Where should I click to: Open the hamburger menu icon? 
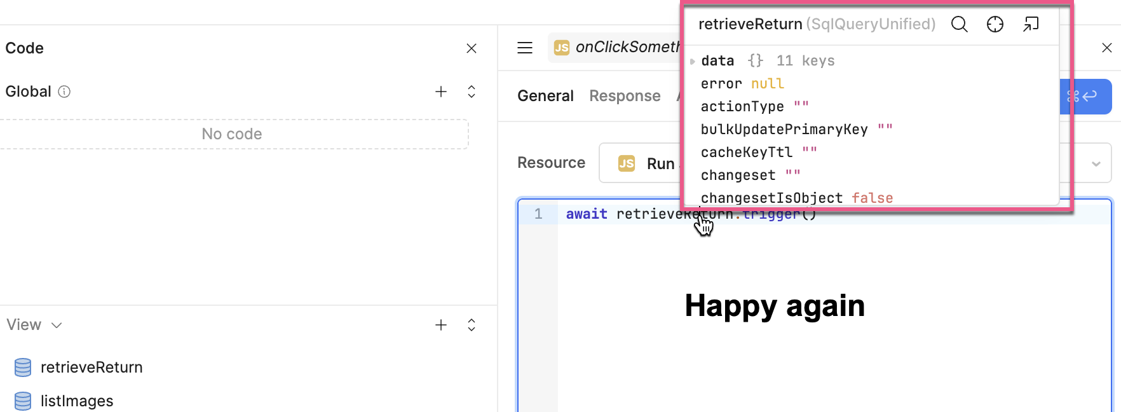524,48
